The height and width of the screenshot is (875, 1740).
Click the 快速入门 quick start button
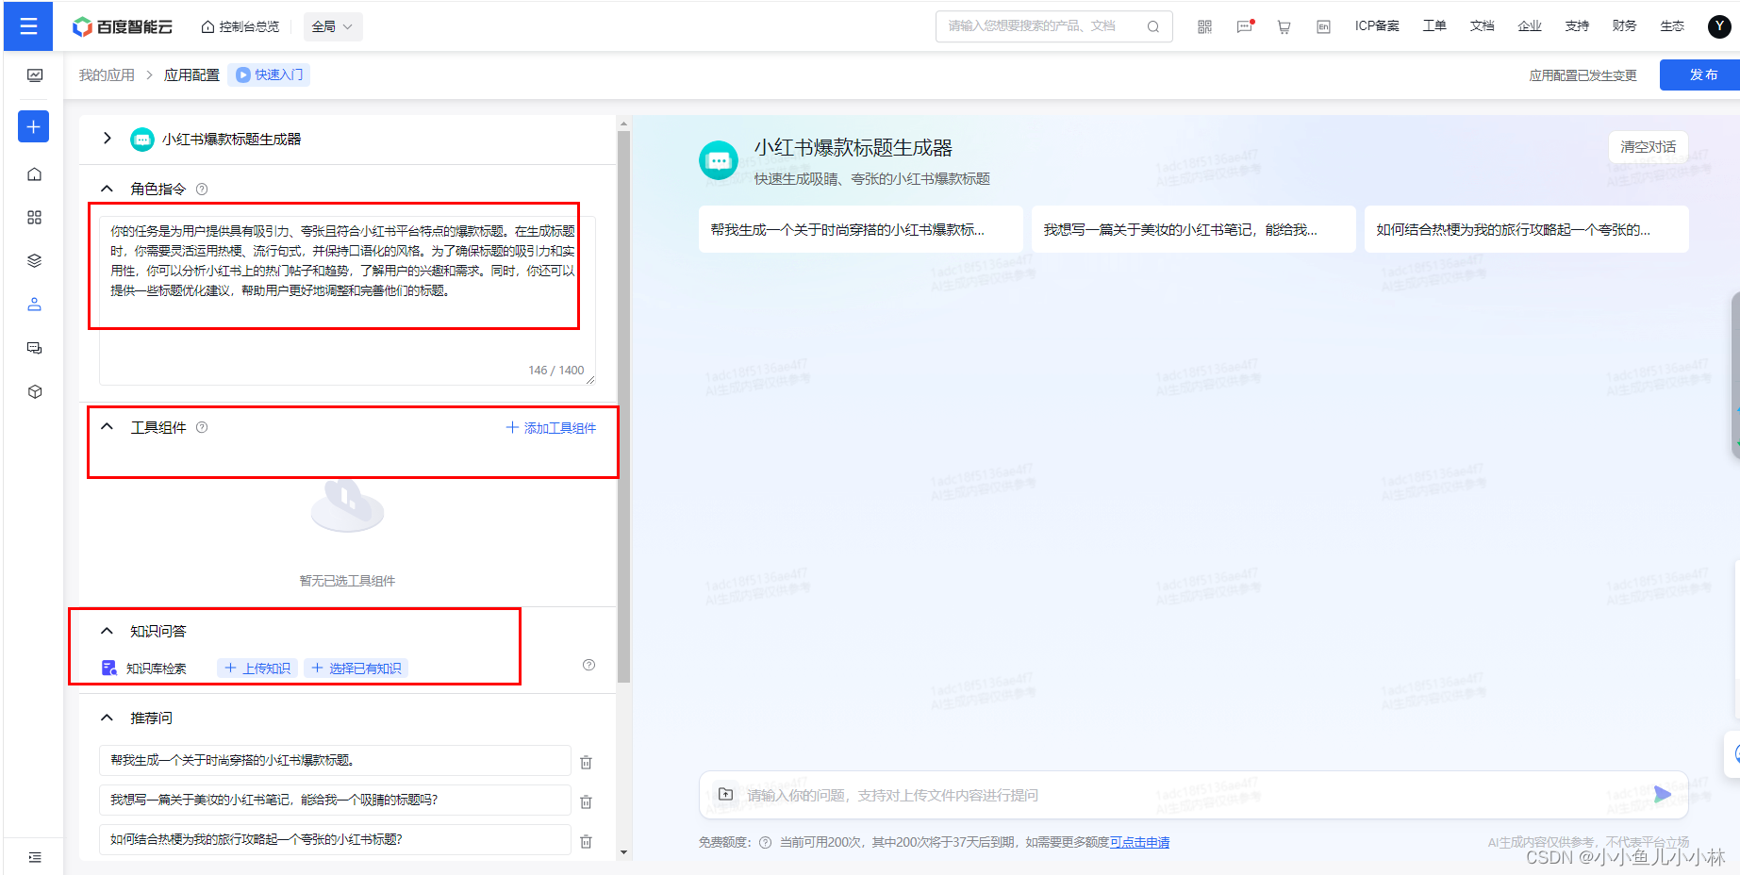click(269, 74)
